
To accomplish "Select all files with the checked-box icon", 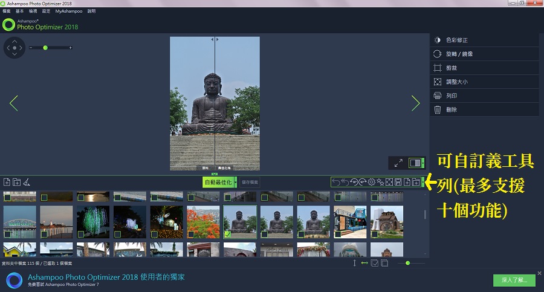I will (x=375, y=263).
